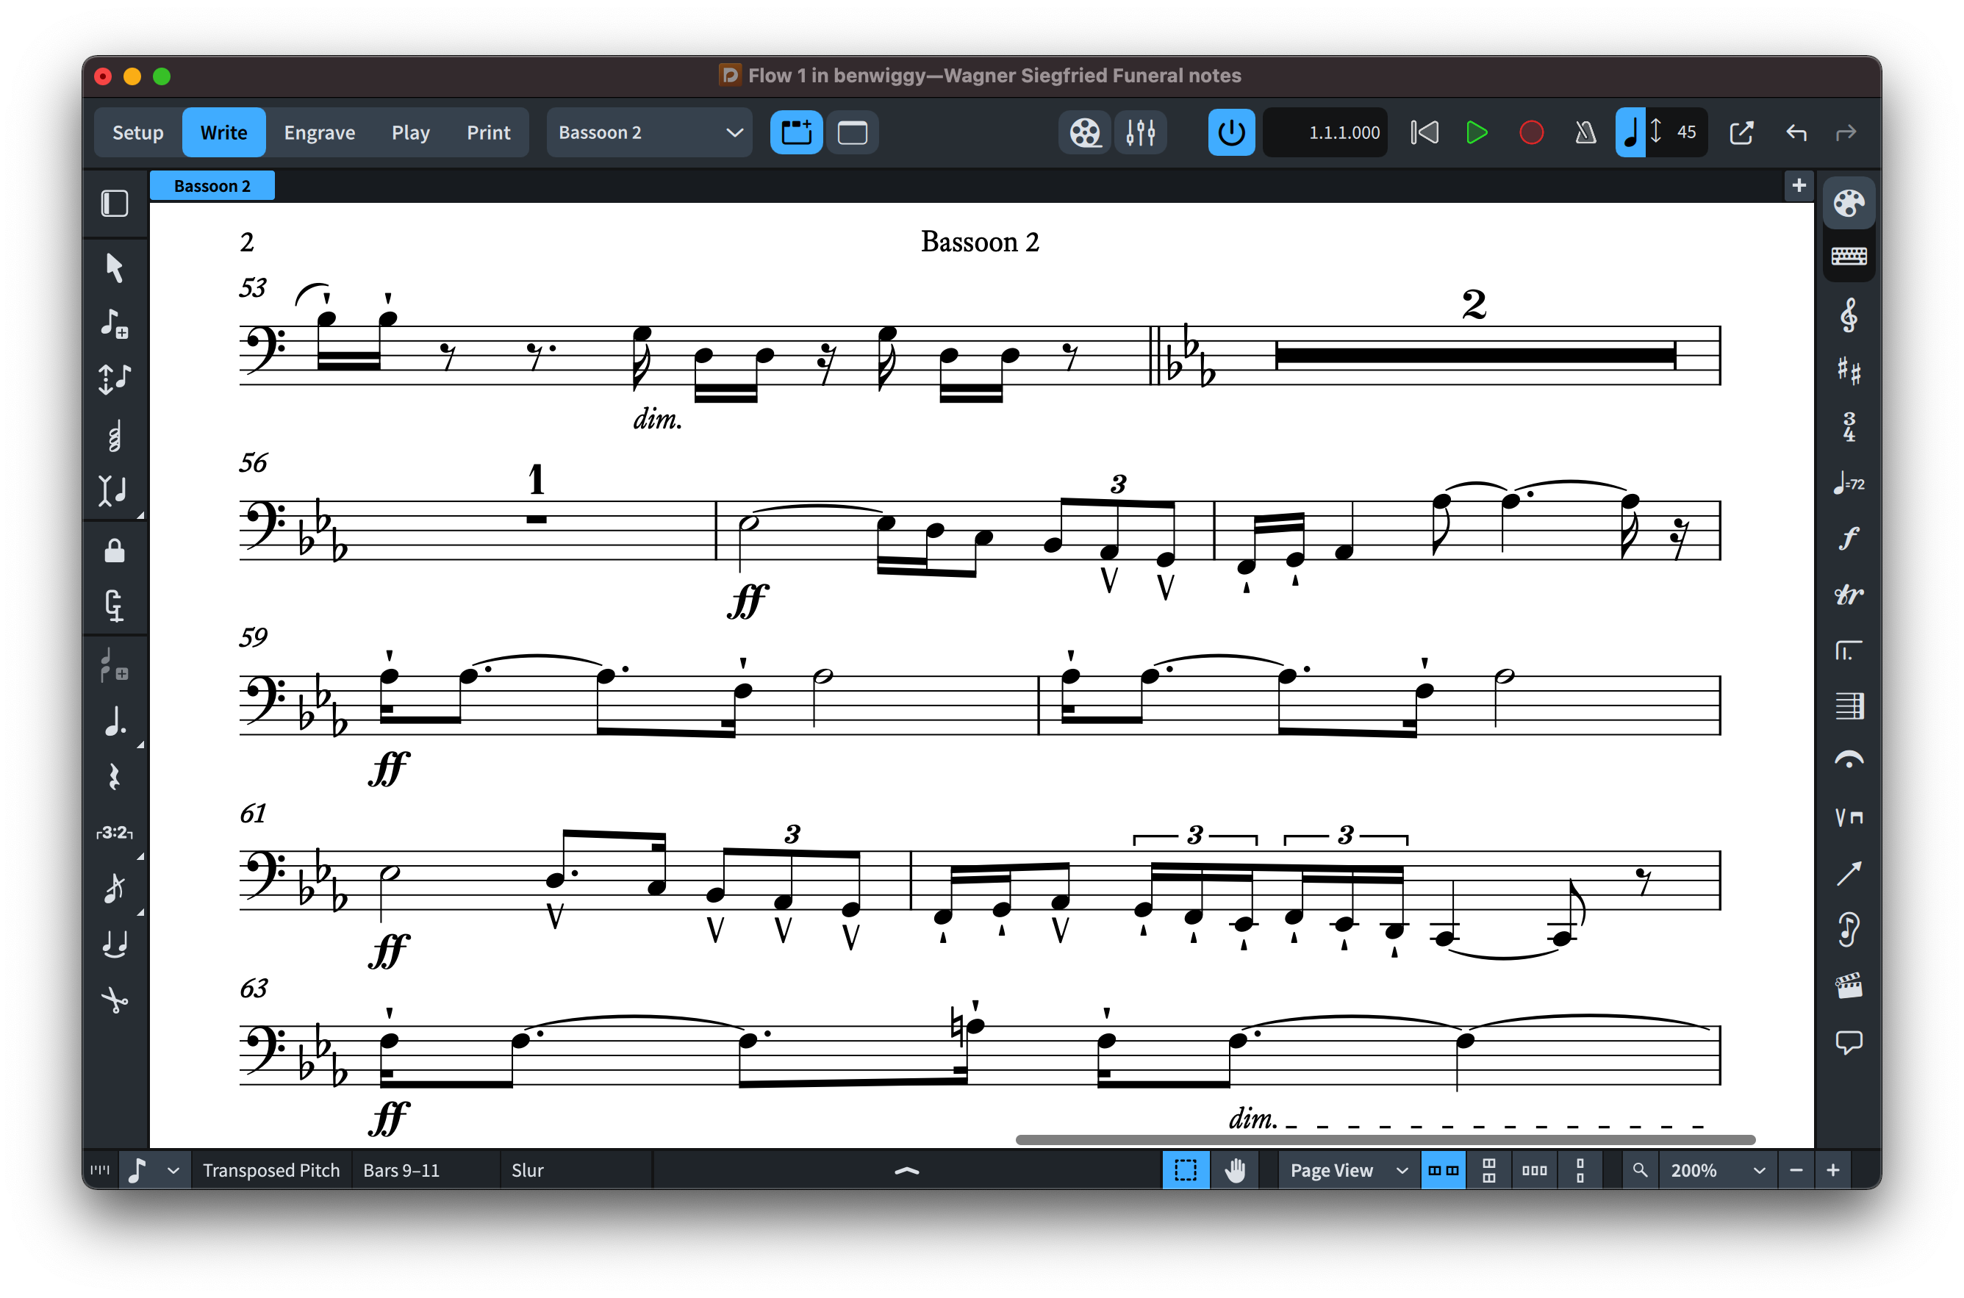Zoom out with the minus button
The height and width of the screenshot is (1298, 1964).
pyautogui.click(x=1795, y=1169)
